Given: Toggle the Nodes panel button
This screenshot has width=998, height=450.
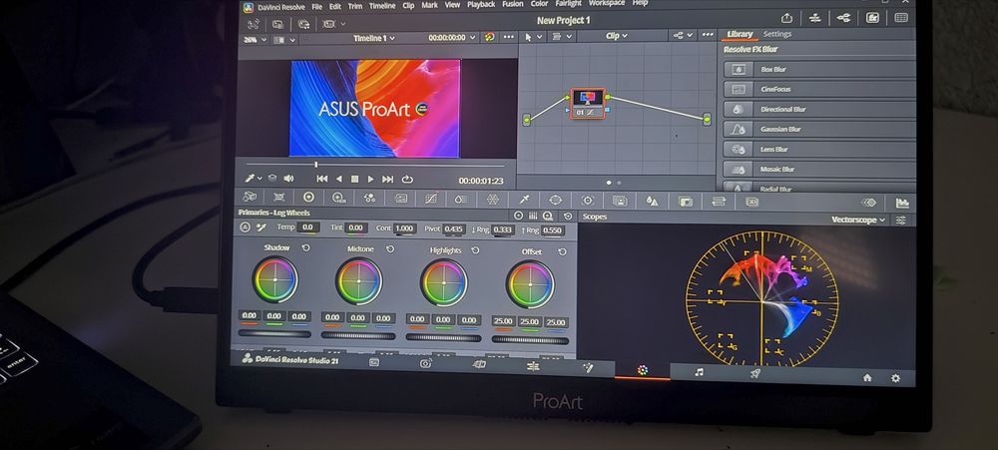Looking at the screenshot, I should coord(844,18).
